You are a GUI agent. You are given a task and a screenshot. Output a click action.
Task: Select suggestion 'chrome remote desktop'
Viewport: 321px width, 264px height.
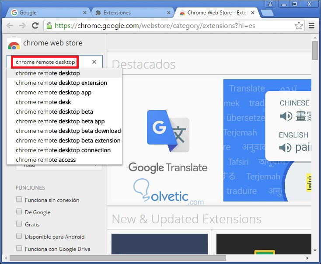[x=64, y=73]
